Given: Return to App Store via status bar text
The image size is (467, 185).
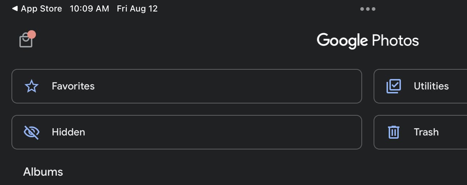Looking at the screenshot, I should click(41, 9).
